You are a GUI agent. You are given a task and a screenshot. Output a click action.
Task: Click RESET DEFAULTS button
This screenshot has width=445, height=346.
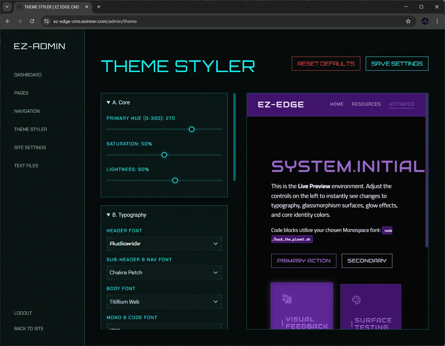tap(326, 64)
